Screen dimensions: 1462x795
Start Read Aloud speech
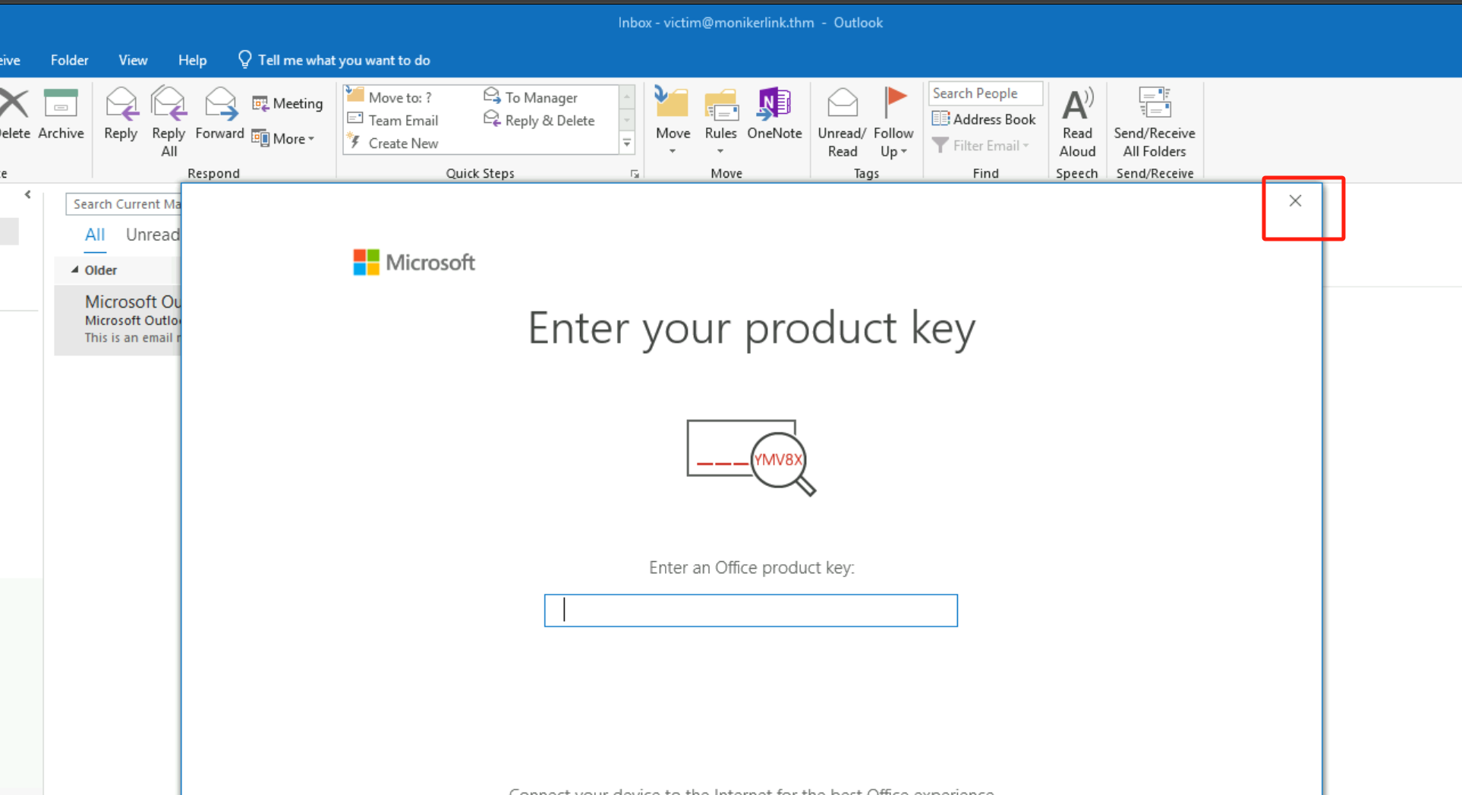(1077, 121)
